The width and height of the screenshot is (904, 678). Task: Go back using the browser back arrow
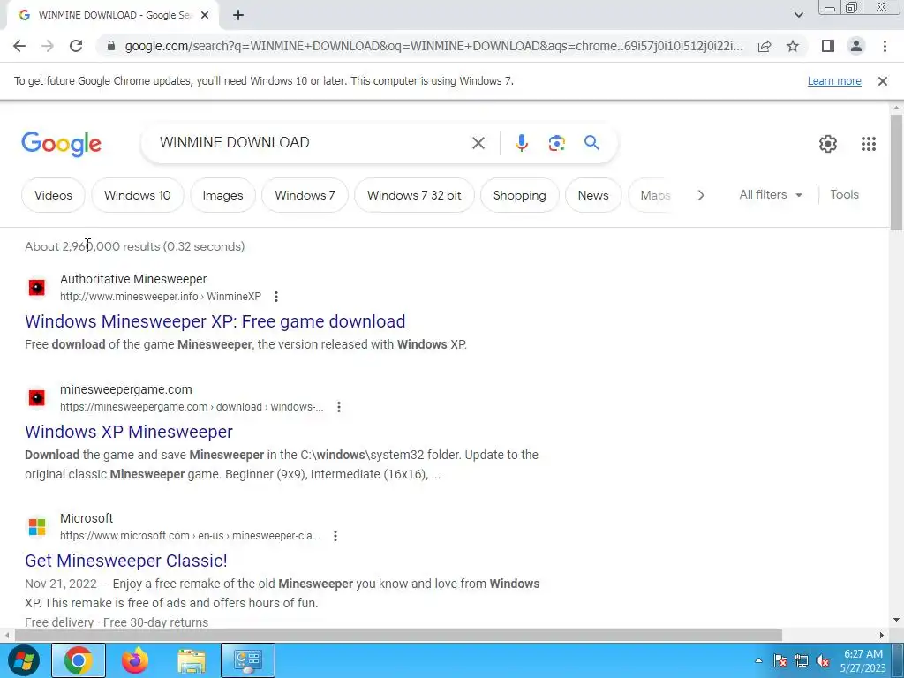point(19,46)
